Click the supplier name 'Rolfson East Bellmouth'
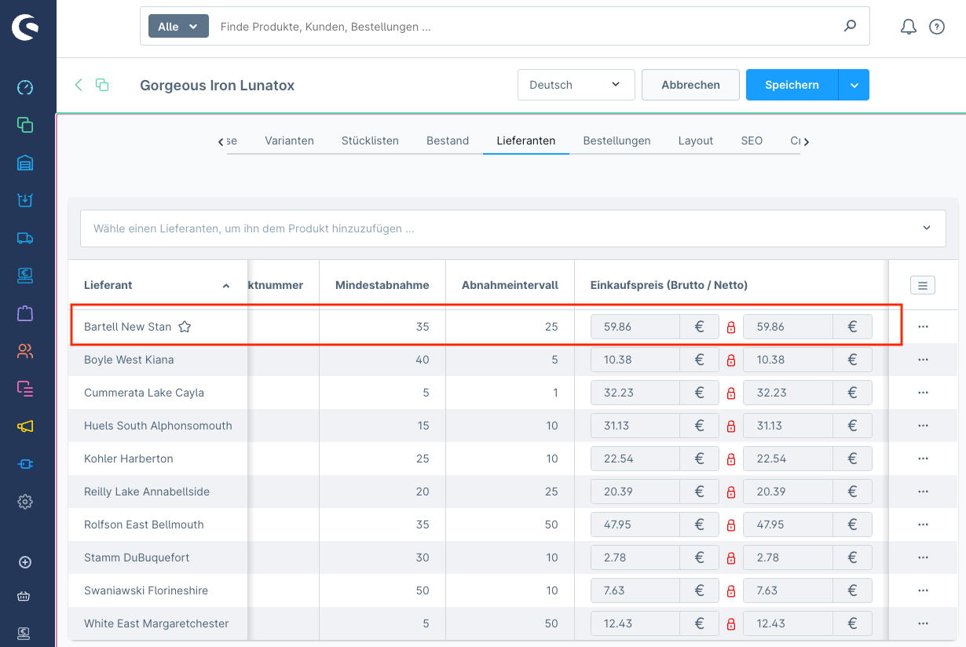The height and width of the screenshot is (647, 966). (x=144, y=525)
